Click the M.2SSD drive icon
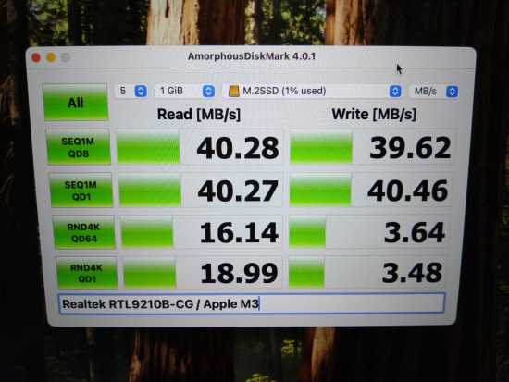 click(234, 91)
